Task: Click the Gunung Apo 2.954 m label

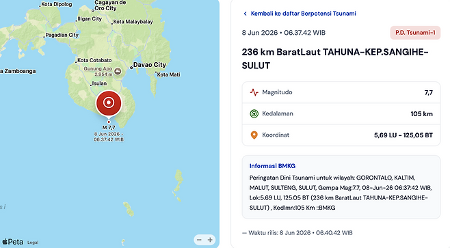Action: coord(98,71)
